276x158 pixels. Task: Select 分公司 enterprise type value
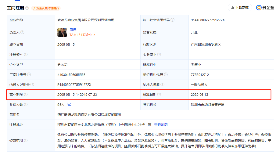point(63,65)
